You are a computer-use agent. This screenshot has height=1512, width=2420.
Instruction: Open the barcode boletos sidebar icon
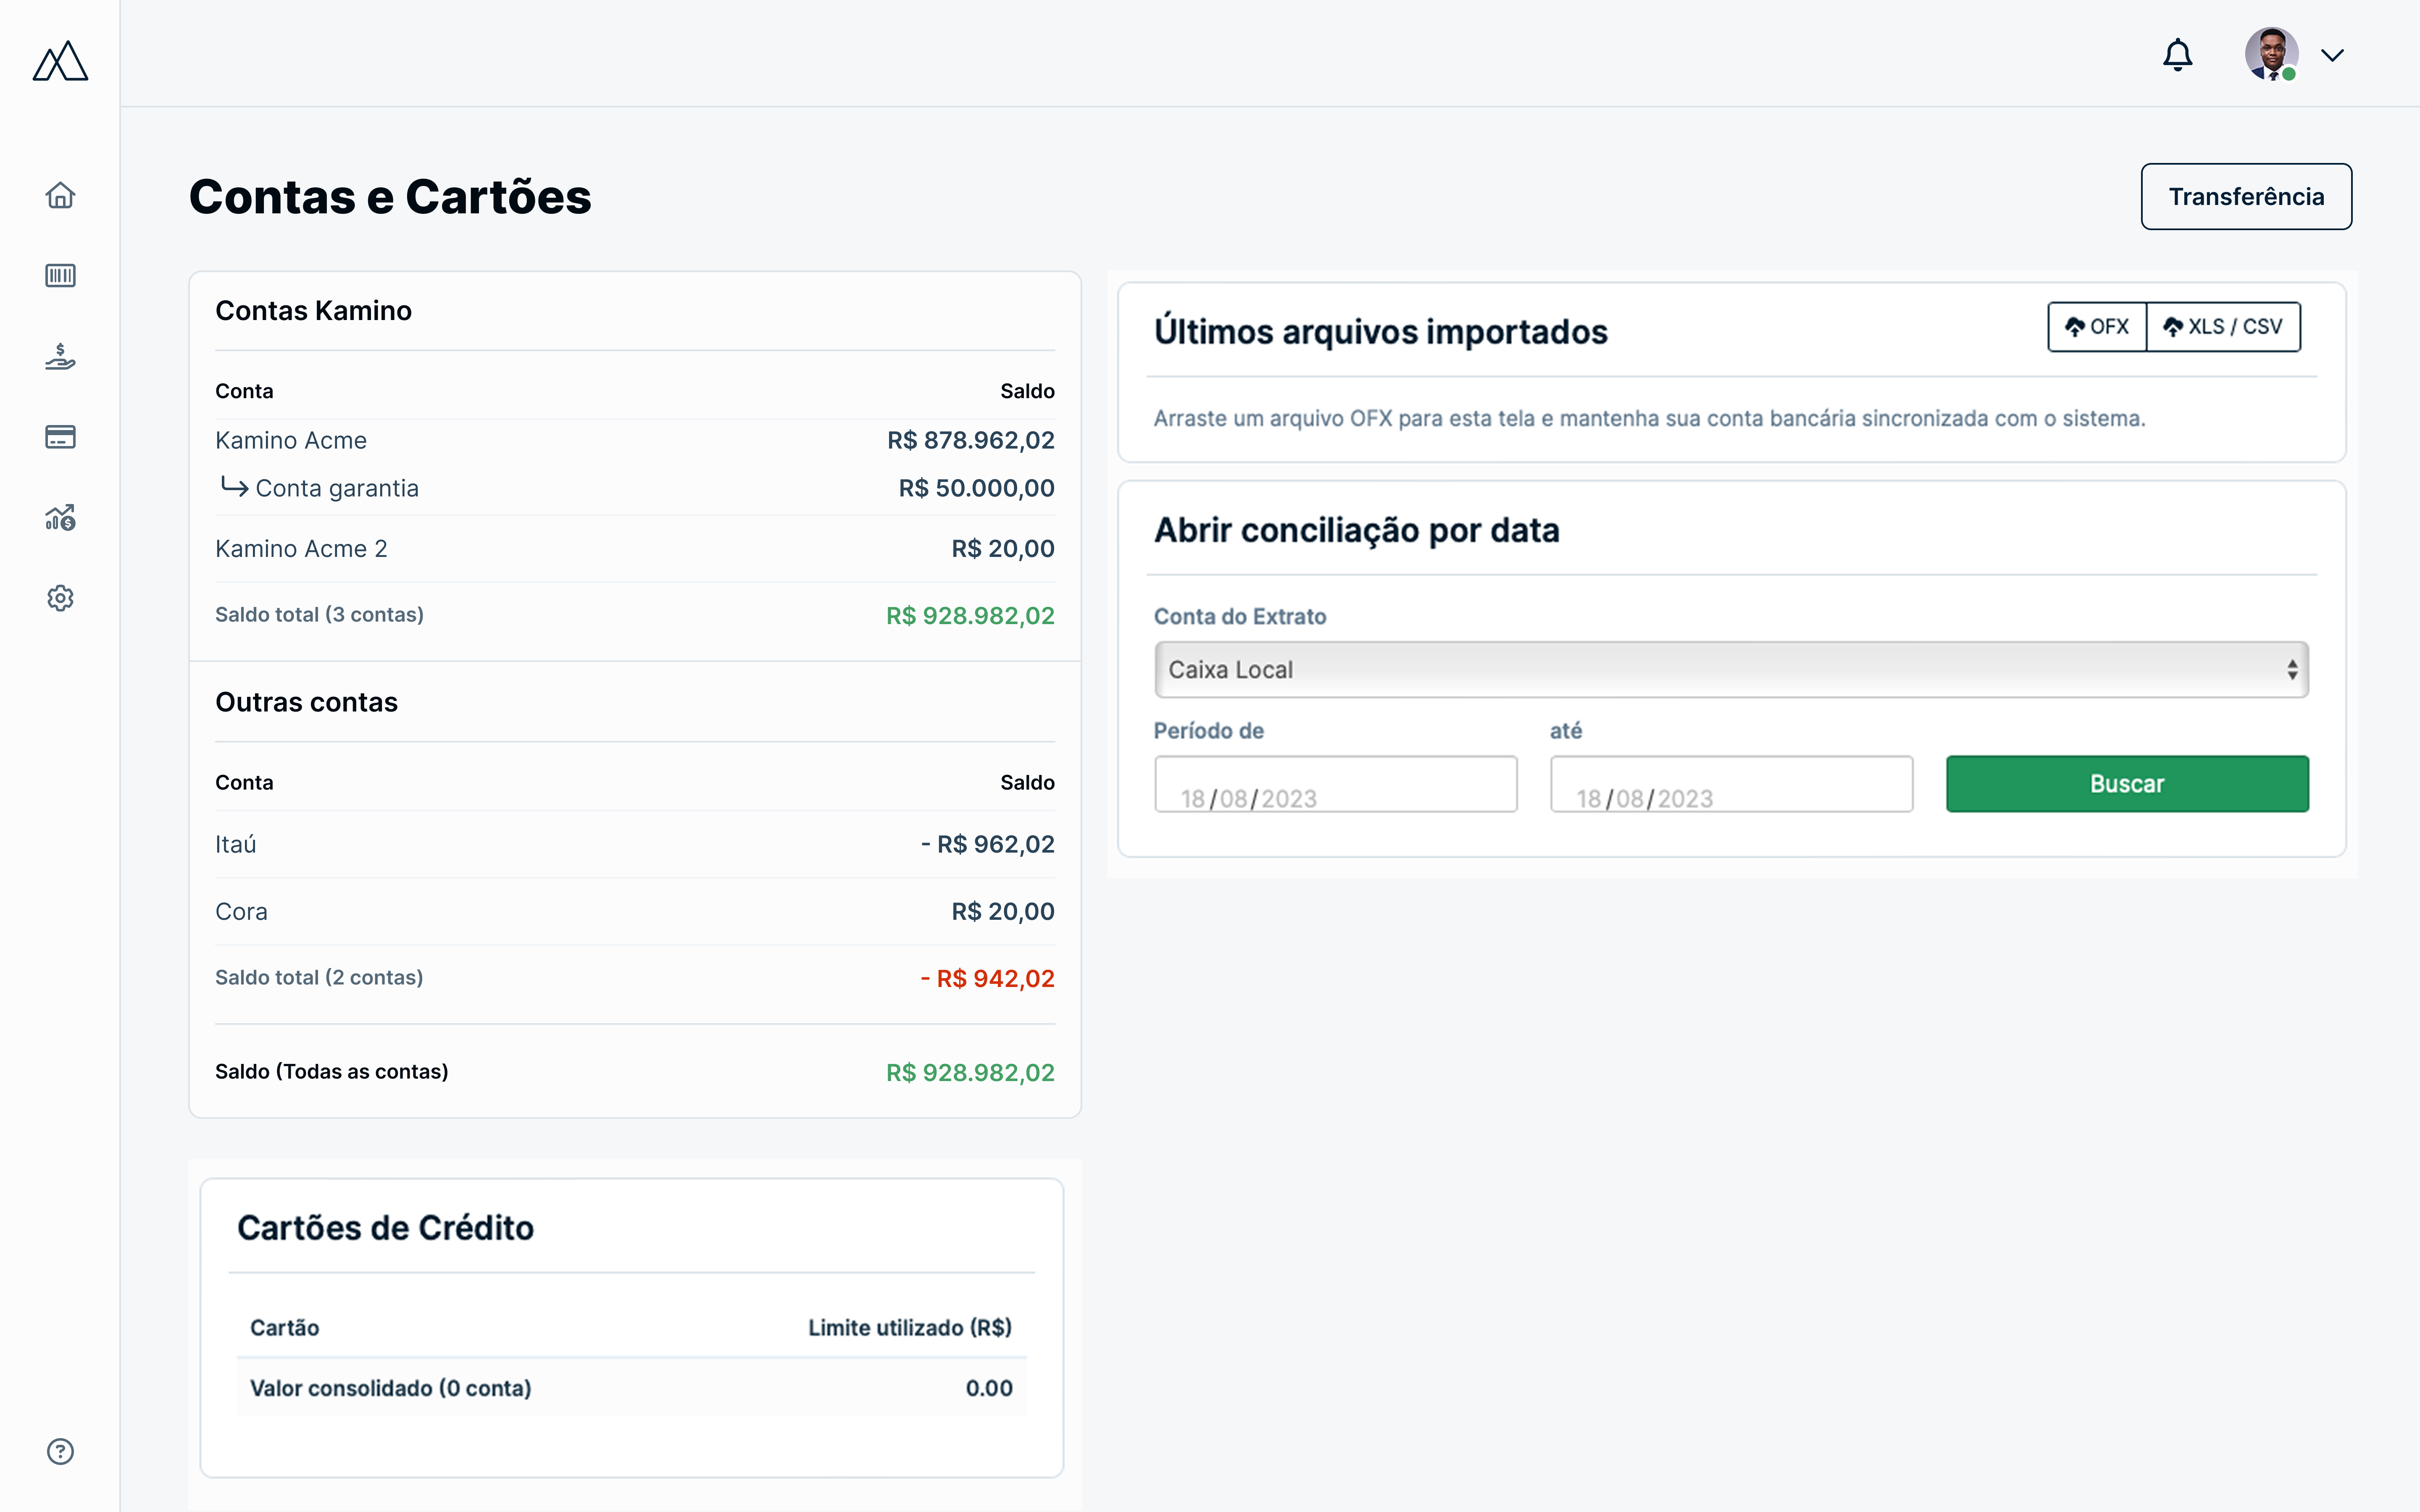point(60,275)
